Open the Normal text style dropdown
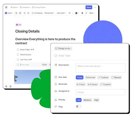 pos(50,13)
